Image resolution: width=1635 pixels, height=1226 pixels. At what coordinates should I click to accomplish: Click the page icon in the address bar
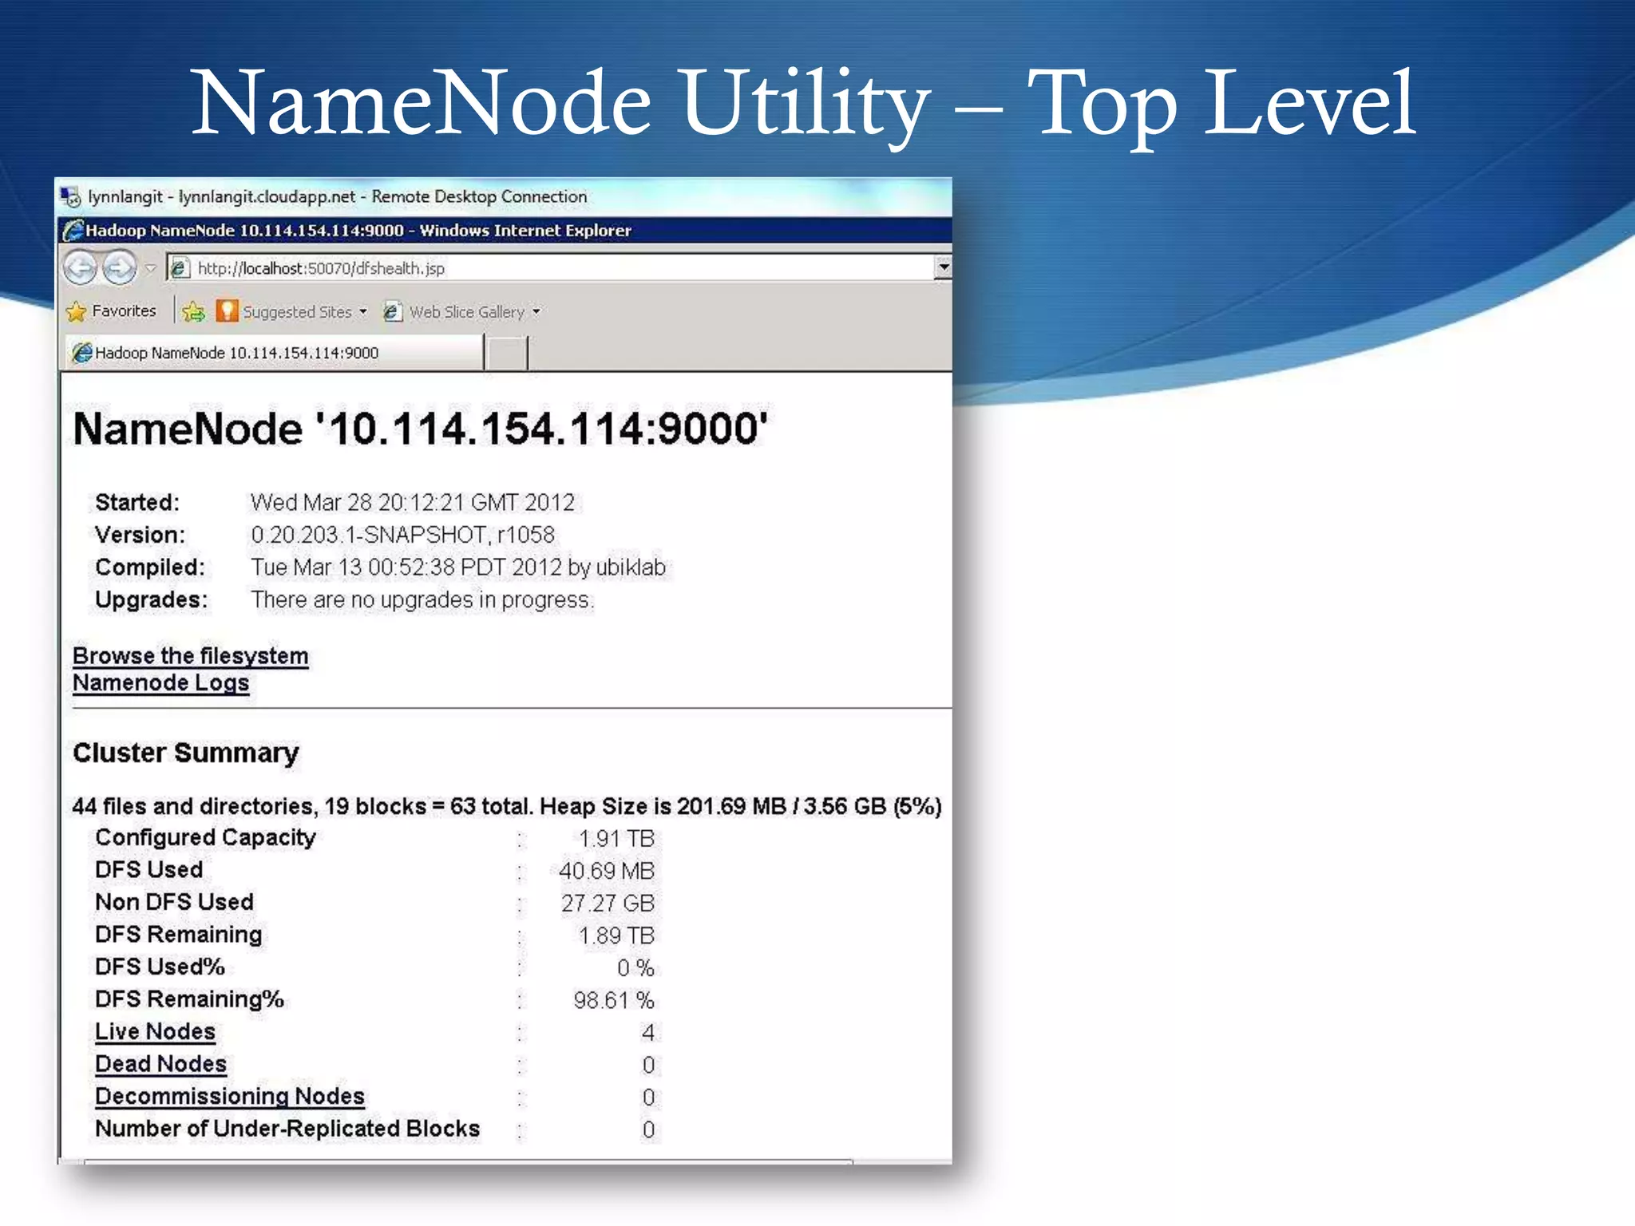coord(180,268)
